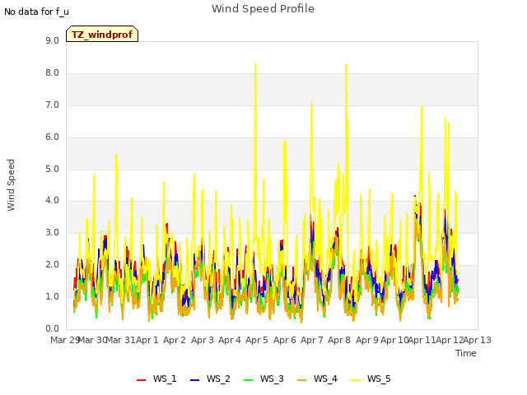Click the Apr 2 x-axis date label
The image size is (527, 395).
point(175,340)
